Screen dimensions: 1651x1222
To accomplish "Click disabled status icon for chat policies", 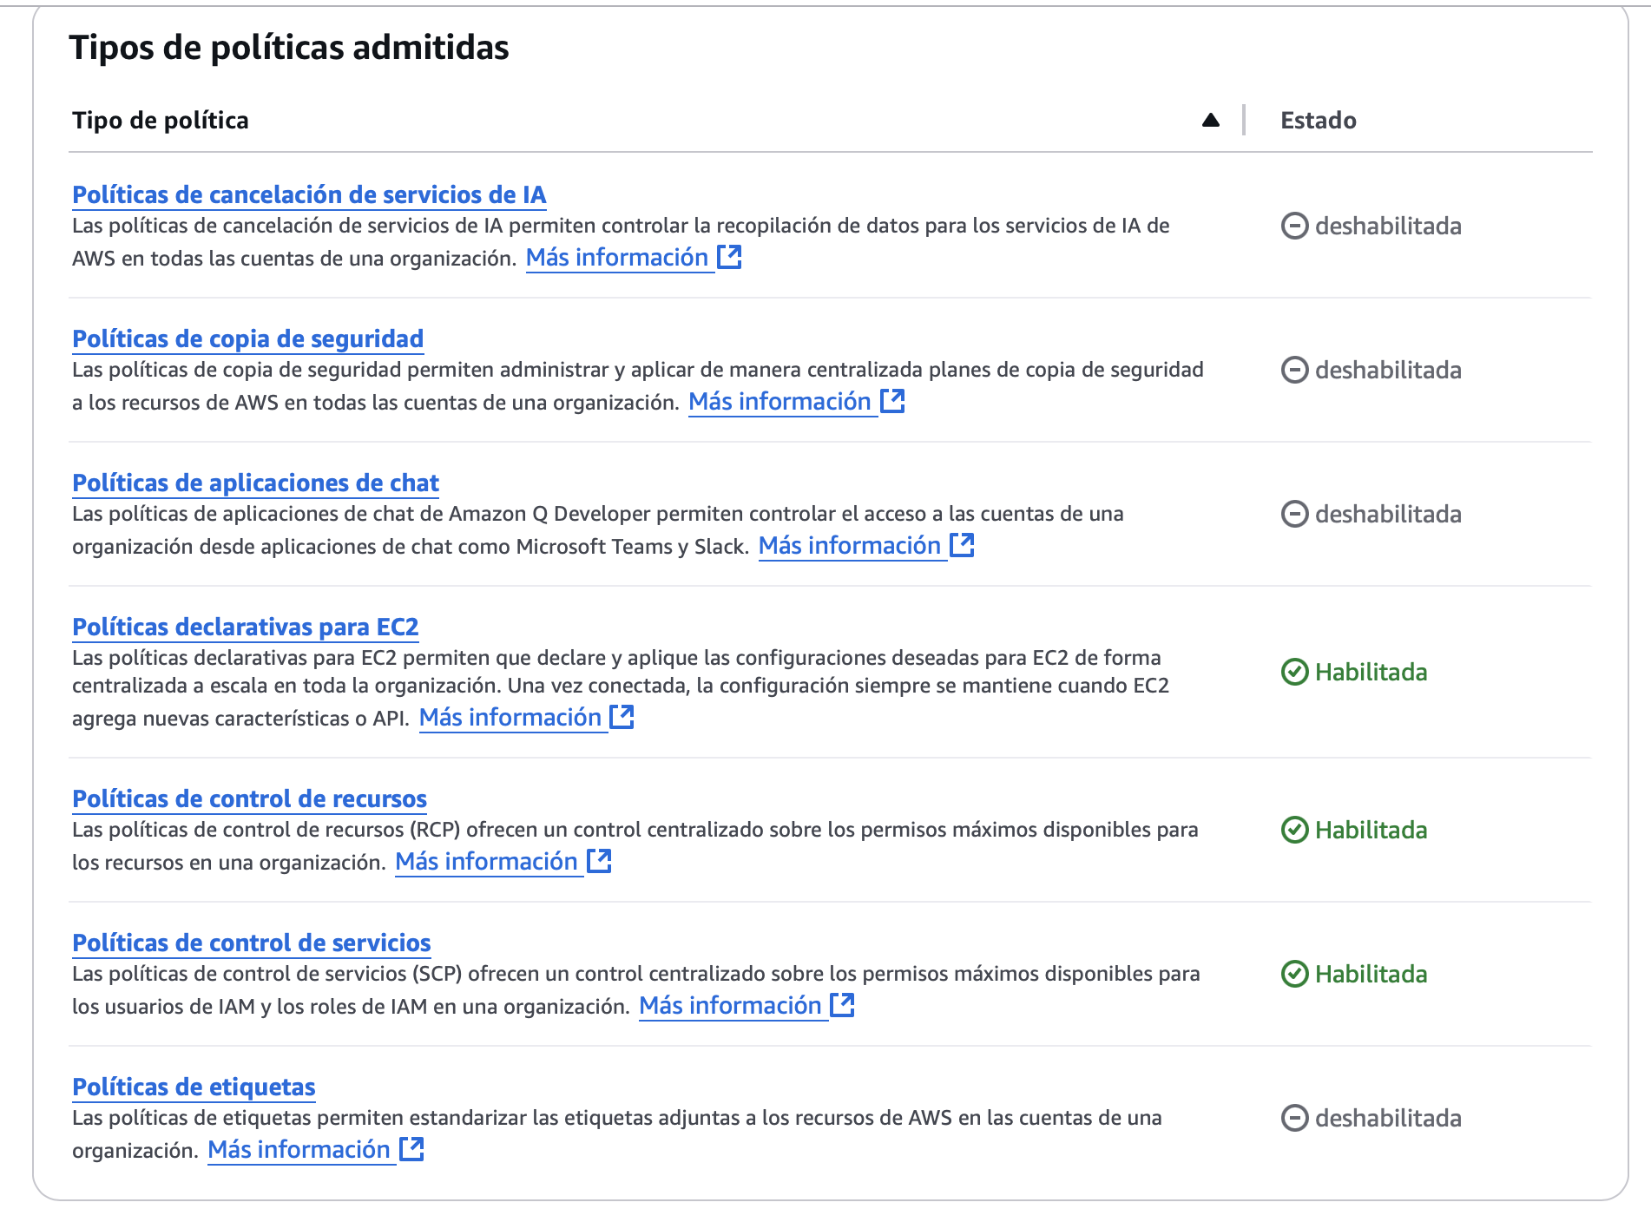I will pyautogui.click(x=1294, y=514).
